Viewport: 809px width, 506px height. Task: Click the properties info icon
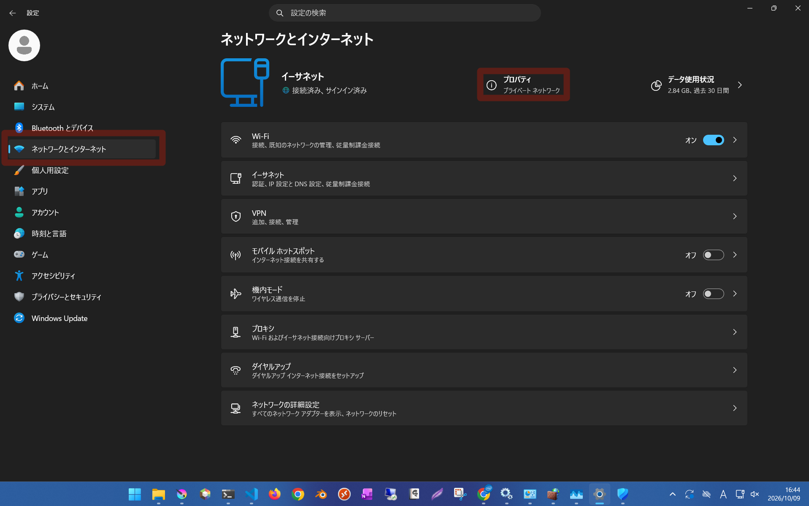tap(491, 85)
